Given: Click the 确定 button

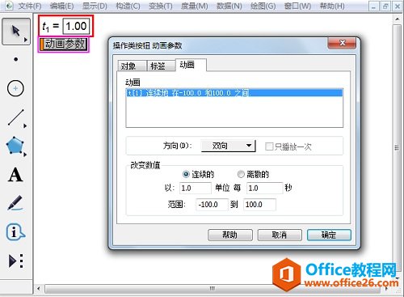Looking at the screenshot, I should point(329,235).
